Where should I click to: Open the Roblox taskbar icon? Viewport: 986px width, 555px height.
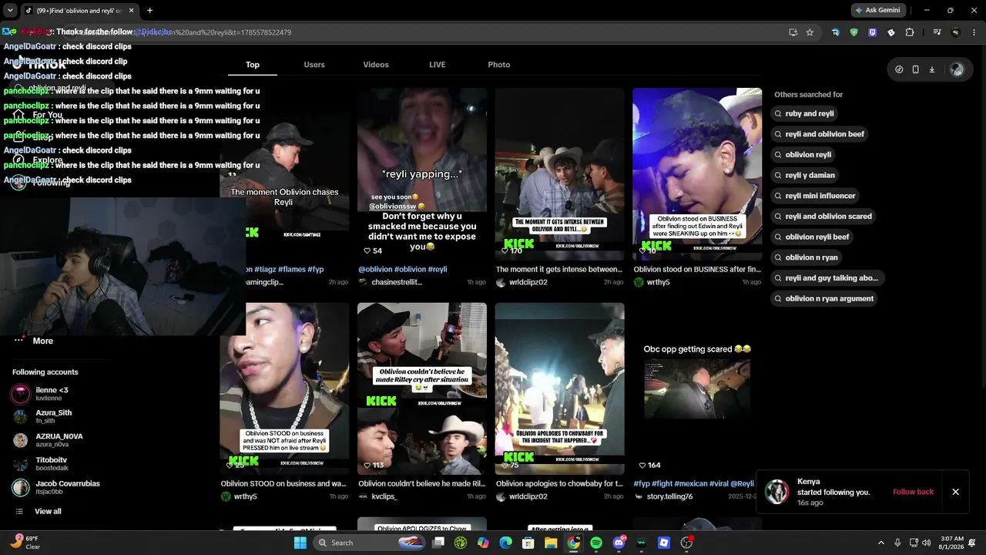pos(663,543)
